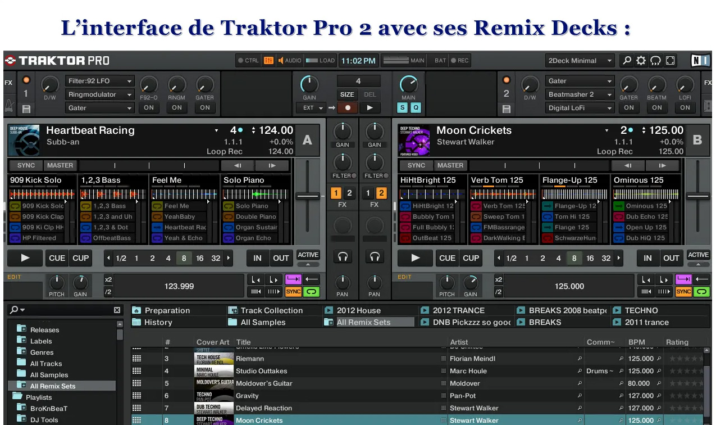Open 2012 House playlist favorite
The image size is (716, 425).
click(353, 310)
